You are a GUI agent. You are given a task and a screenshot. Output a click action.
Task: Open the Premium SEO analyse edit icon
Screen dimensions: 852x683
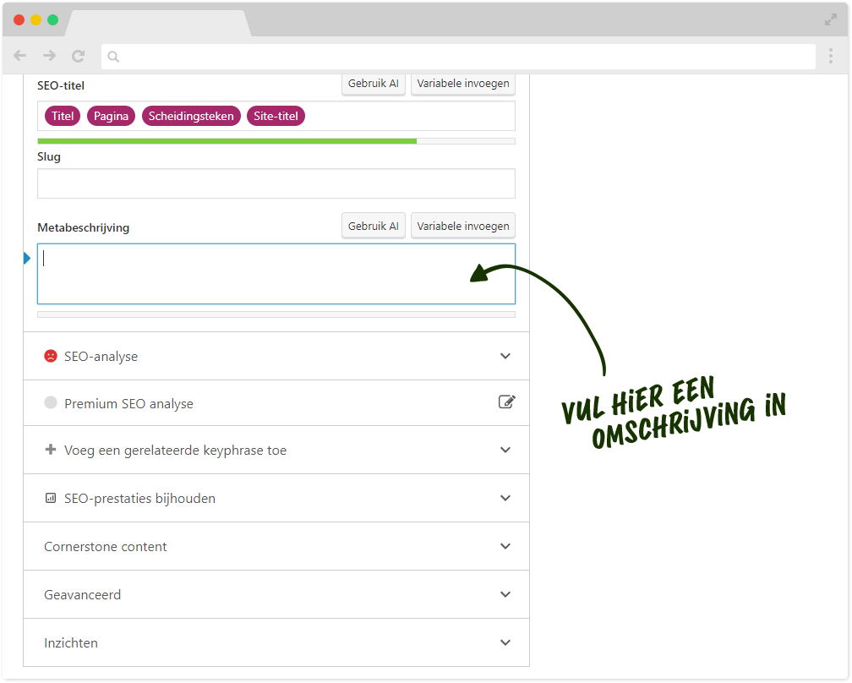pyautogui.click(x=506, y=402)
